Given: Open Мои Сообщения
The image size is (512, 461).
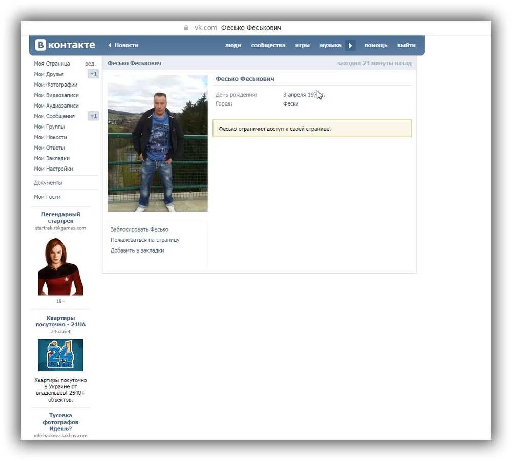Looking at the screenshot, I should (54, 116).
